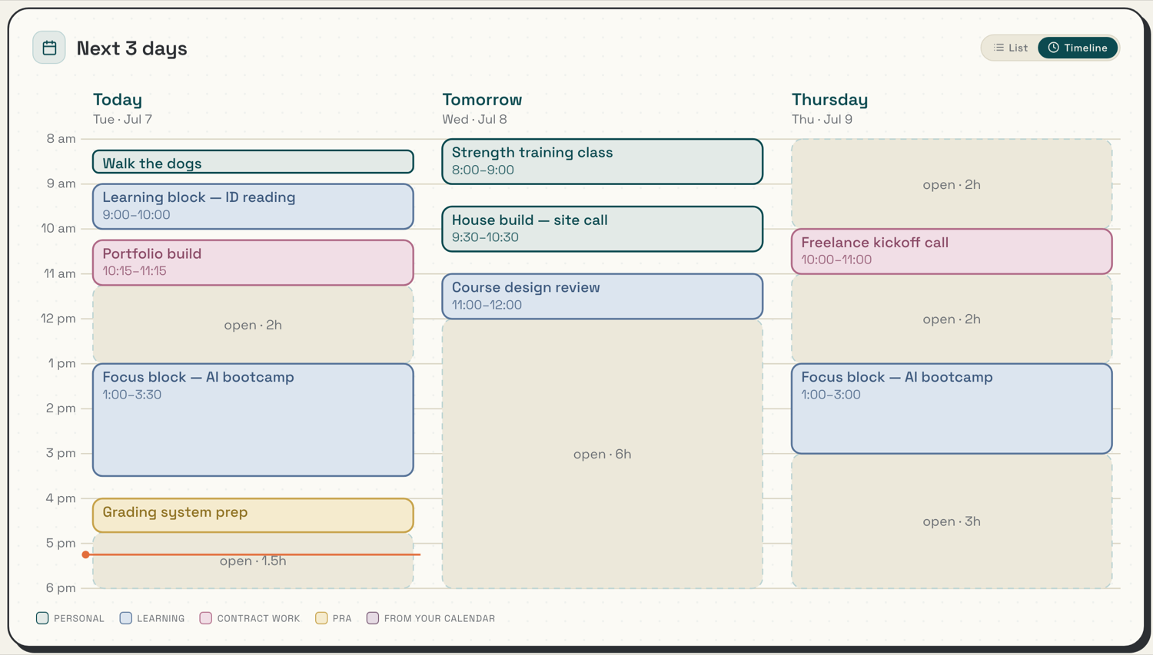
Task: Click Today's open 1.5h slot
Action: pos(253,561)
